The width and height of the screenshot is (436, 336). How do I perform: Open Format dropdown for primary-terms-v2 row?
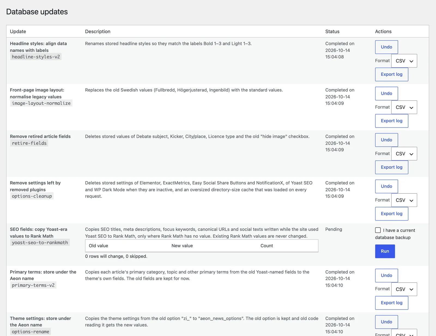click(404, 289)
